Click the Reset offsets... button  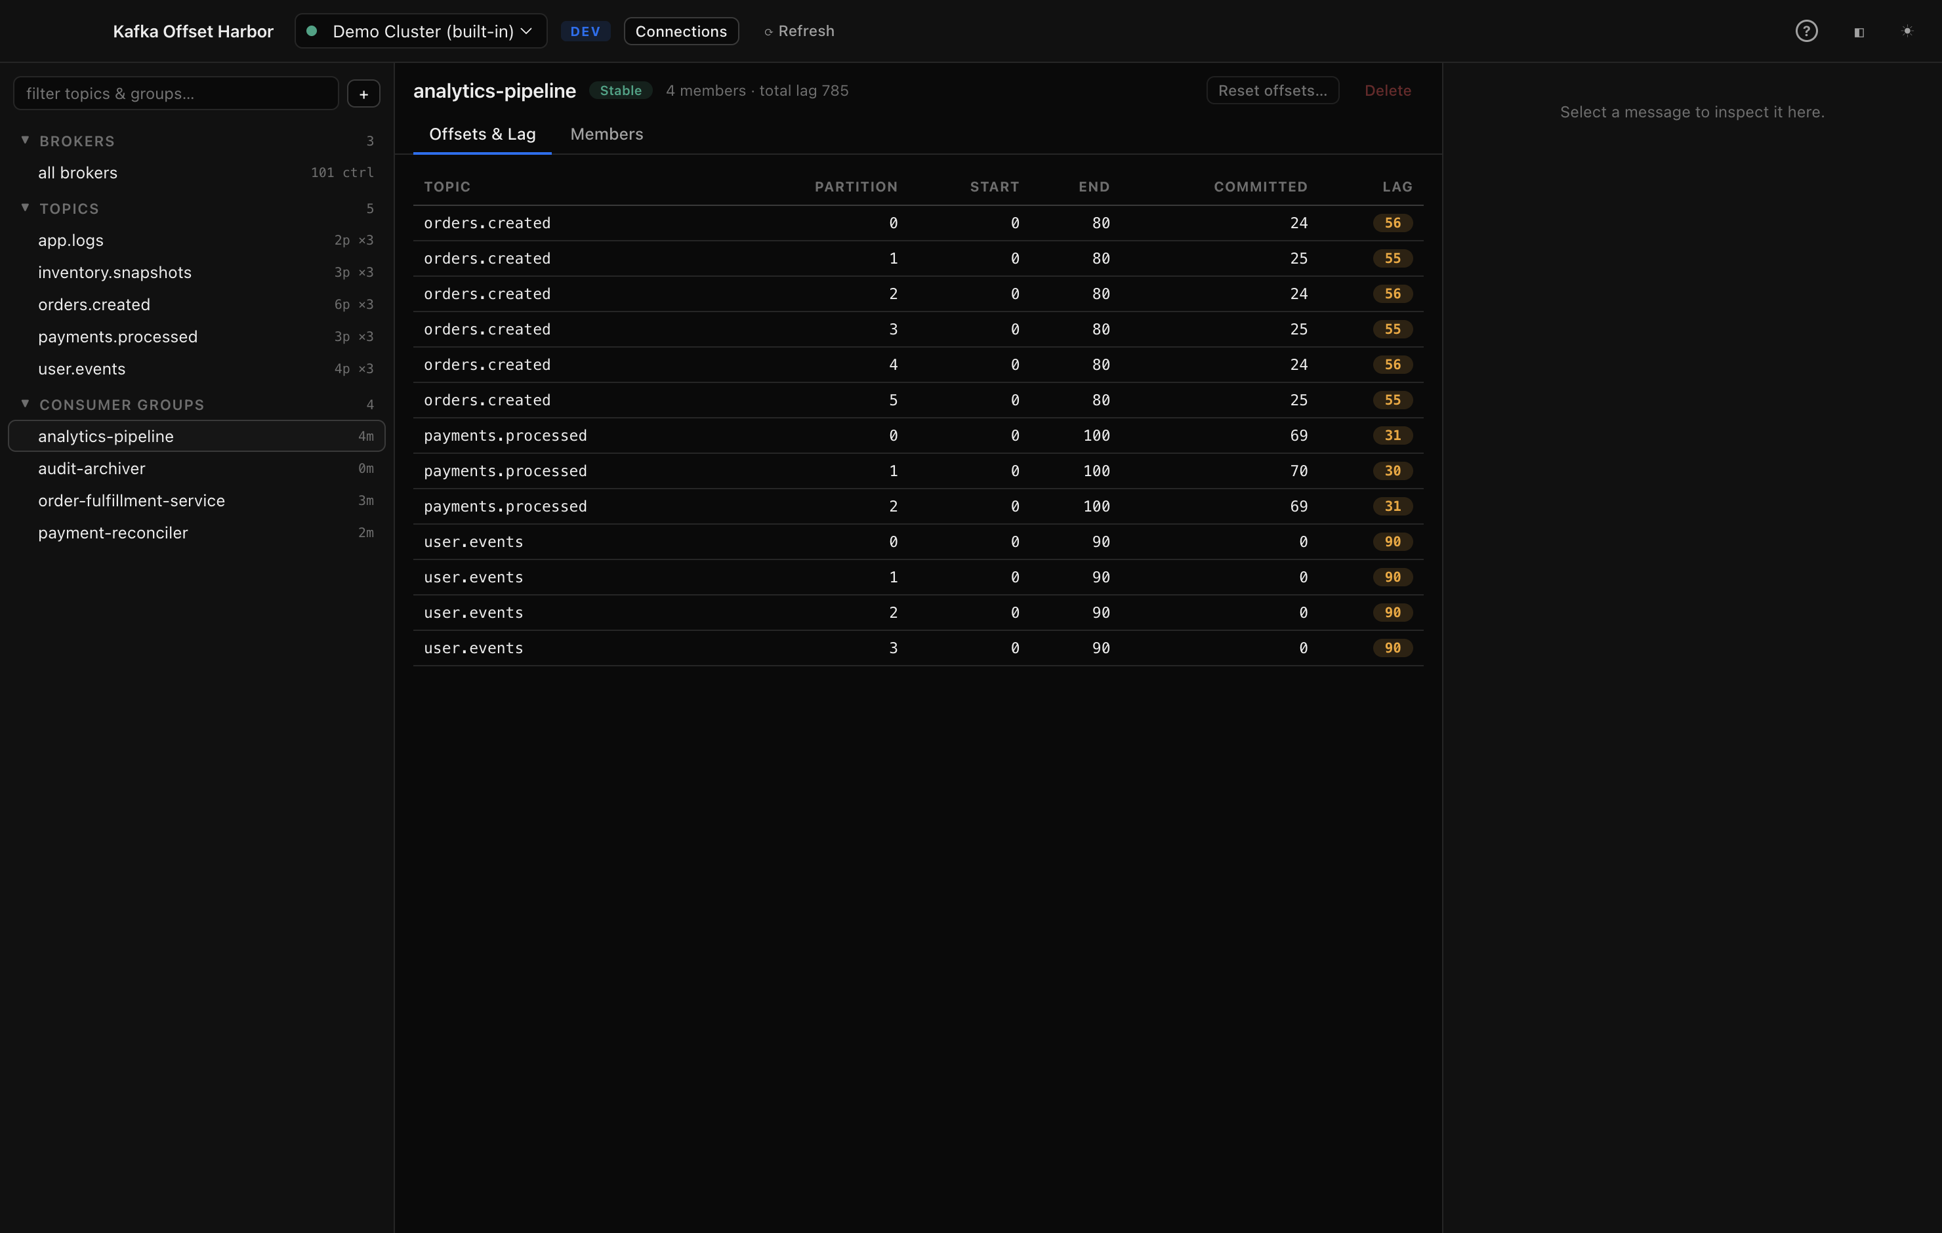pyautogui.click(x=1273, y=91)
